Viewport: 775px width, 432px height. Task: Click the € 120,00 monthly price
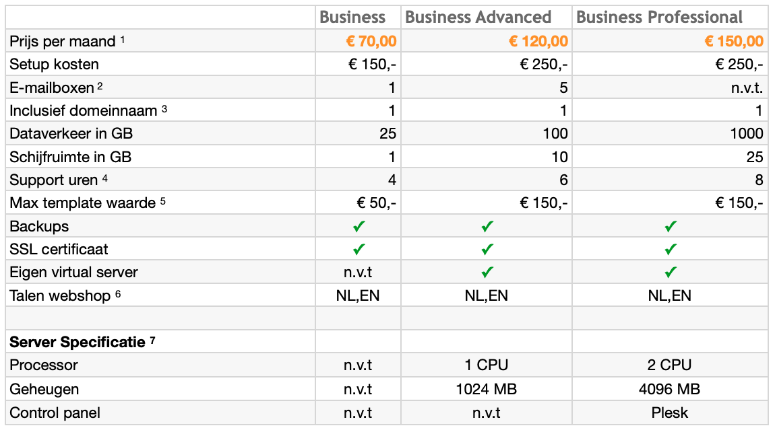(538, 42)
